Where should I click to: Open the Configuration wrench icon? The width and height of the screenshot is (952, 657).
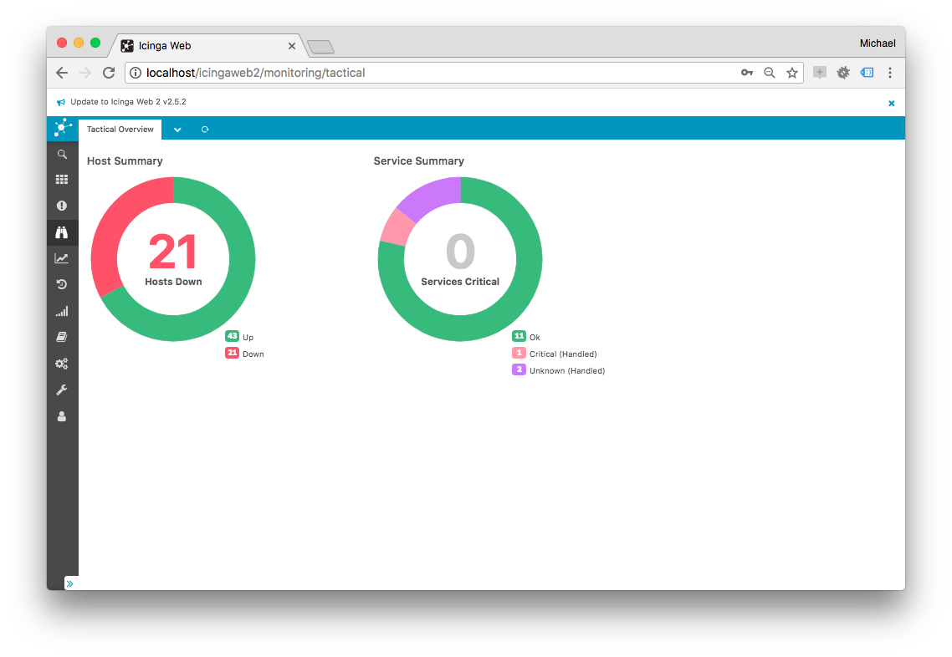tap(62, 390)
